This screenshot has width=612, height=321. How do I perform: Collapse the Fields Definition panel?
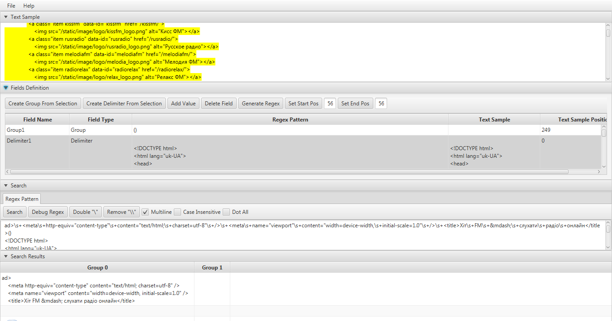coord(6,88)
